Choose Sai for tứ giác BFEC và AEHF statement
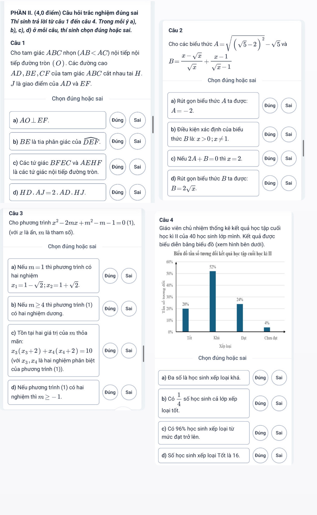 [137, 167]
